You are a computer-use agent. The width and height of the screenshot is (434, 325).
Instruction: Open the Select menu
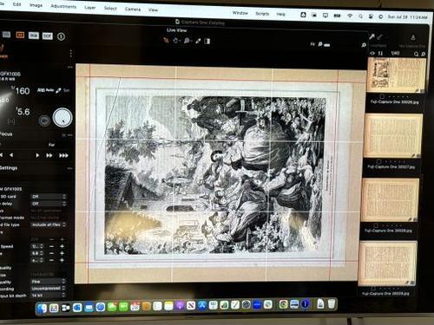pos(110,9)
